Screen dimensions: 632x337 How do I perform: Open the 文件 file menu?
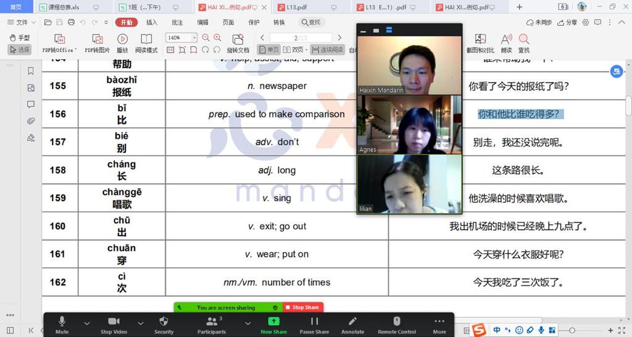coord(22,22)
